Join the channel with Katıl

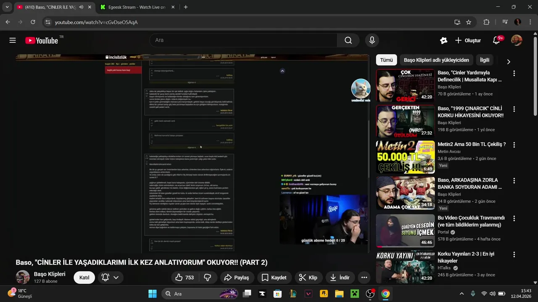click(x=84, y=277)
